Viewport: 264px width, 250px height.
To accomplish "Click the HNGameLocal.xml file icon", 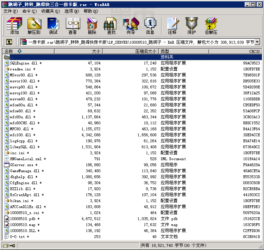I will click(x=7, y=159).
